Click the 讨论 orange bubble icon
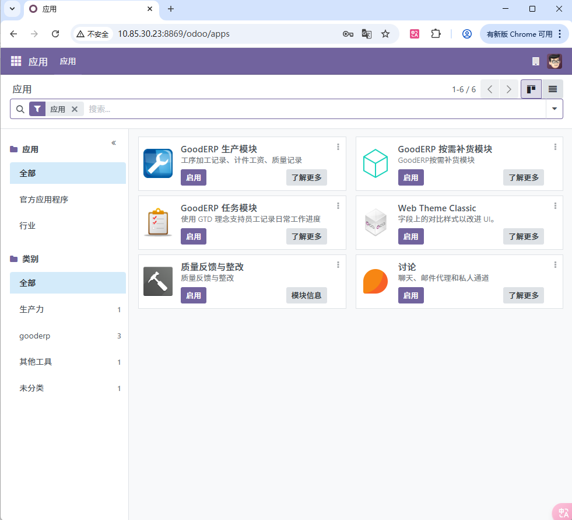 click(x=376, y=281)
